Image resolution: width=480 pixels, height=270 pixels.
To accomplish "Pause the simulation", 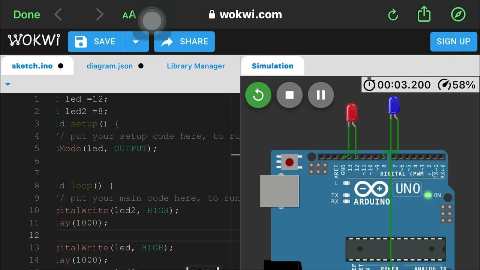I will click(321, 95).
